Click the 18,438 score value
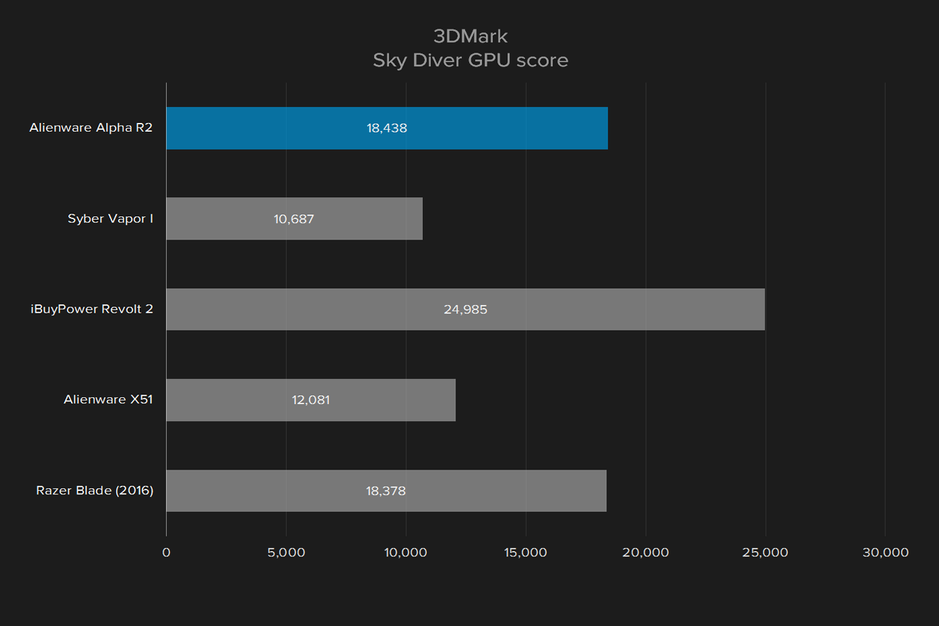The image size is (939, 626). (x=387, y=128)
